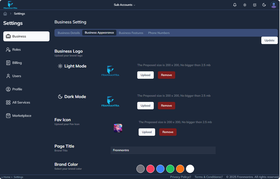The width and height of the screenshot is (280, 179).
Task: Click the Update button
Action: [269, 40]
